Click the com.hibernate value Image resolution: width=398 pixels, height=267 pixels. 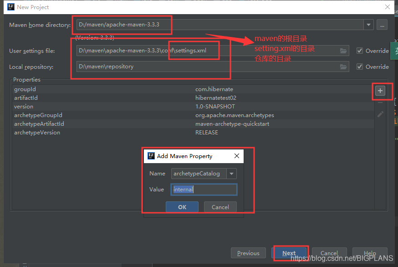(x=214, y=89)
